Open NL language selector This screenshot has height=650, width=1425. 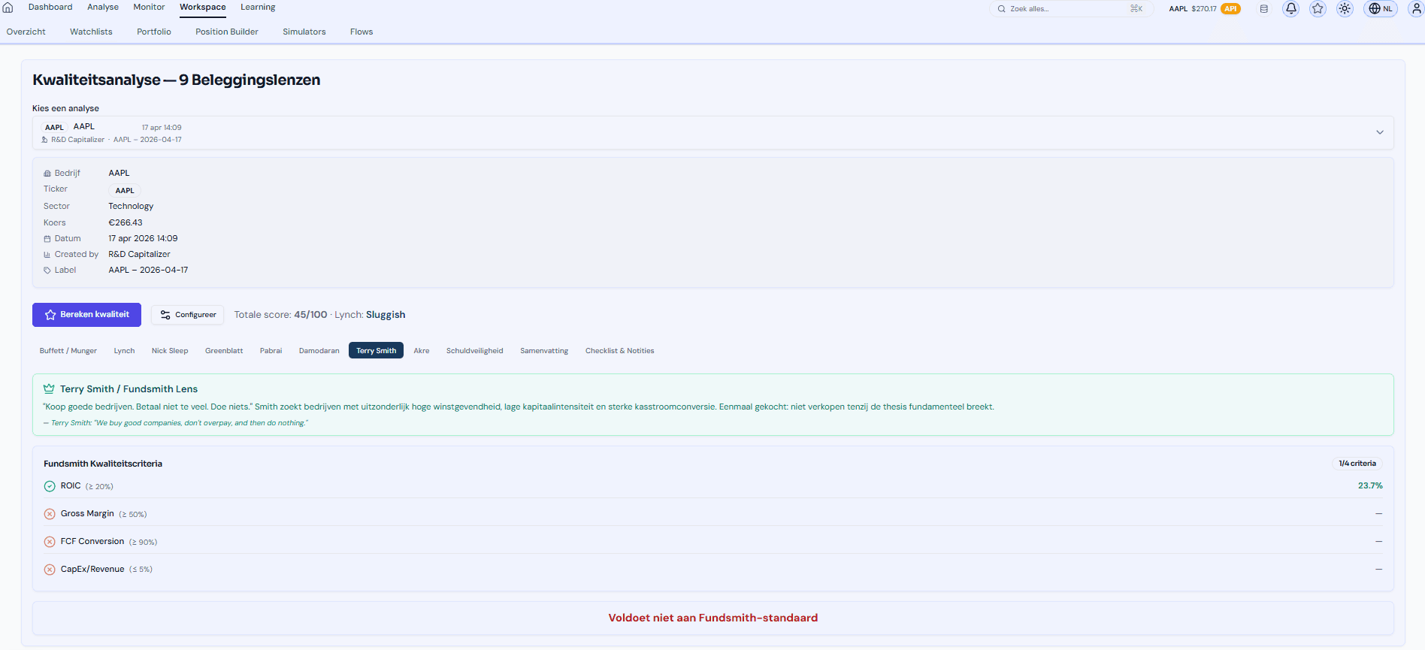1381,9
